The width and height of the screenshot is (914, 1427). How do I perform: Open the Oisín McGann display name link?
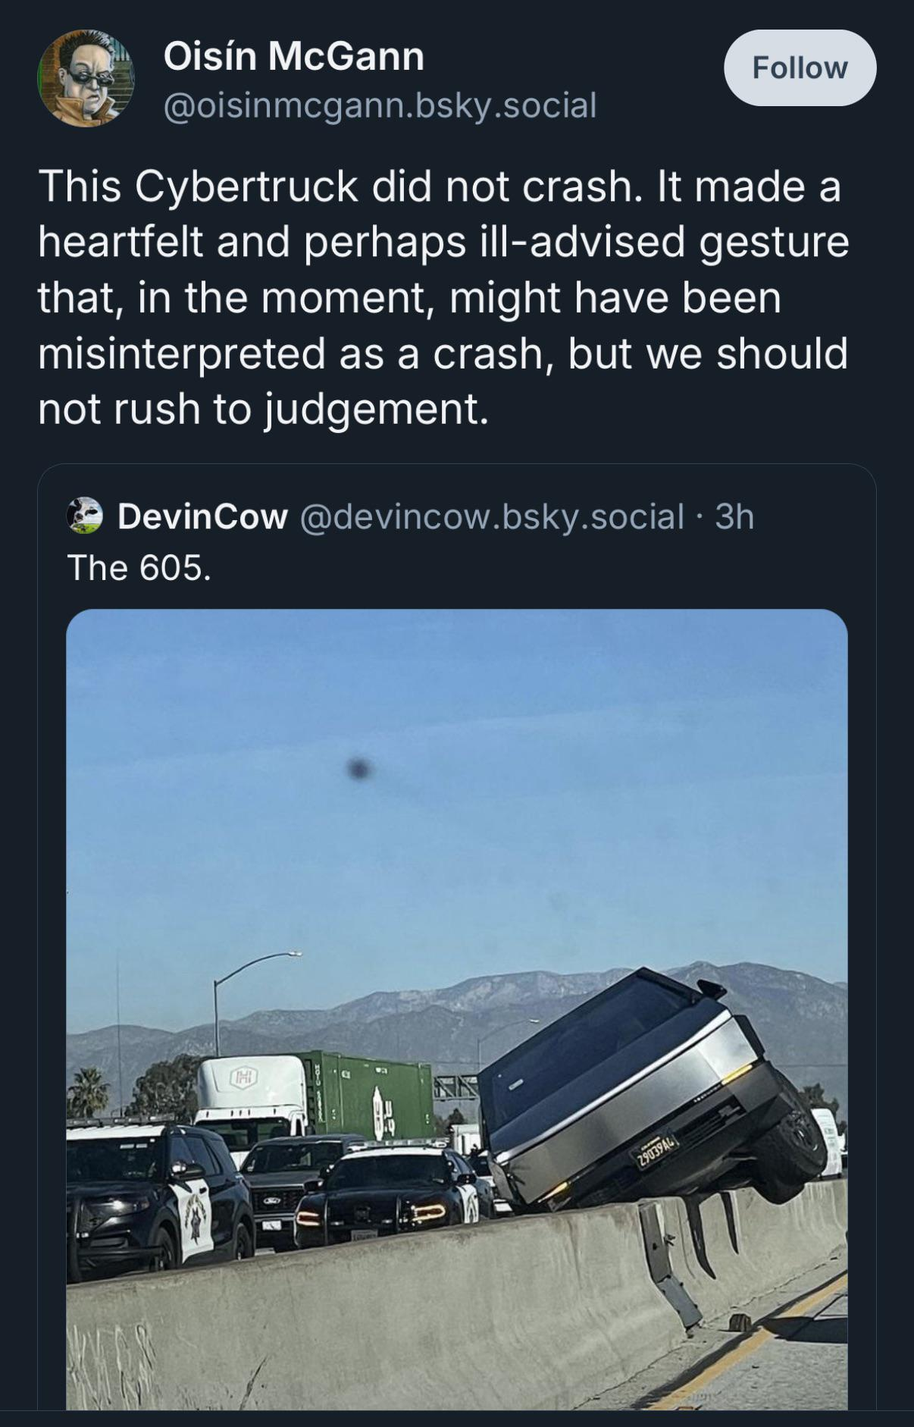point(294,57)
